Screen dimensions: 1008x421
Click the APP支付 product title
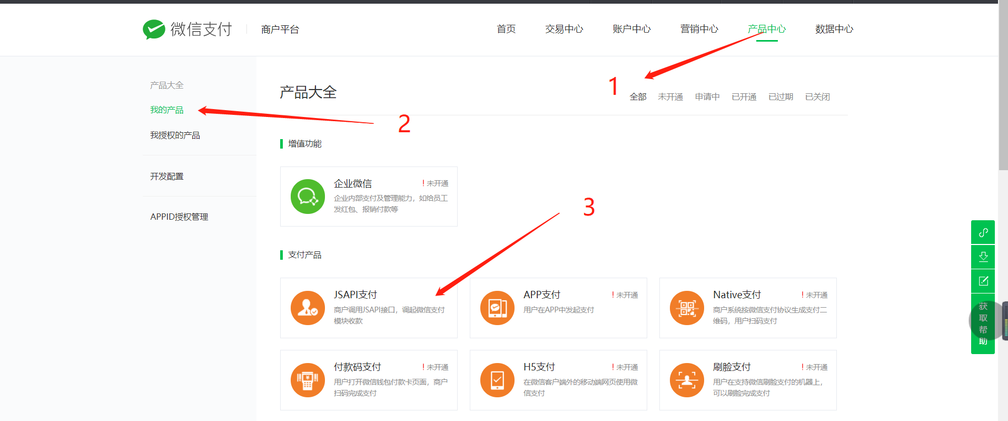[542, 295]
